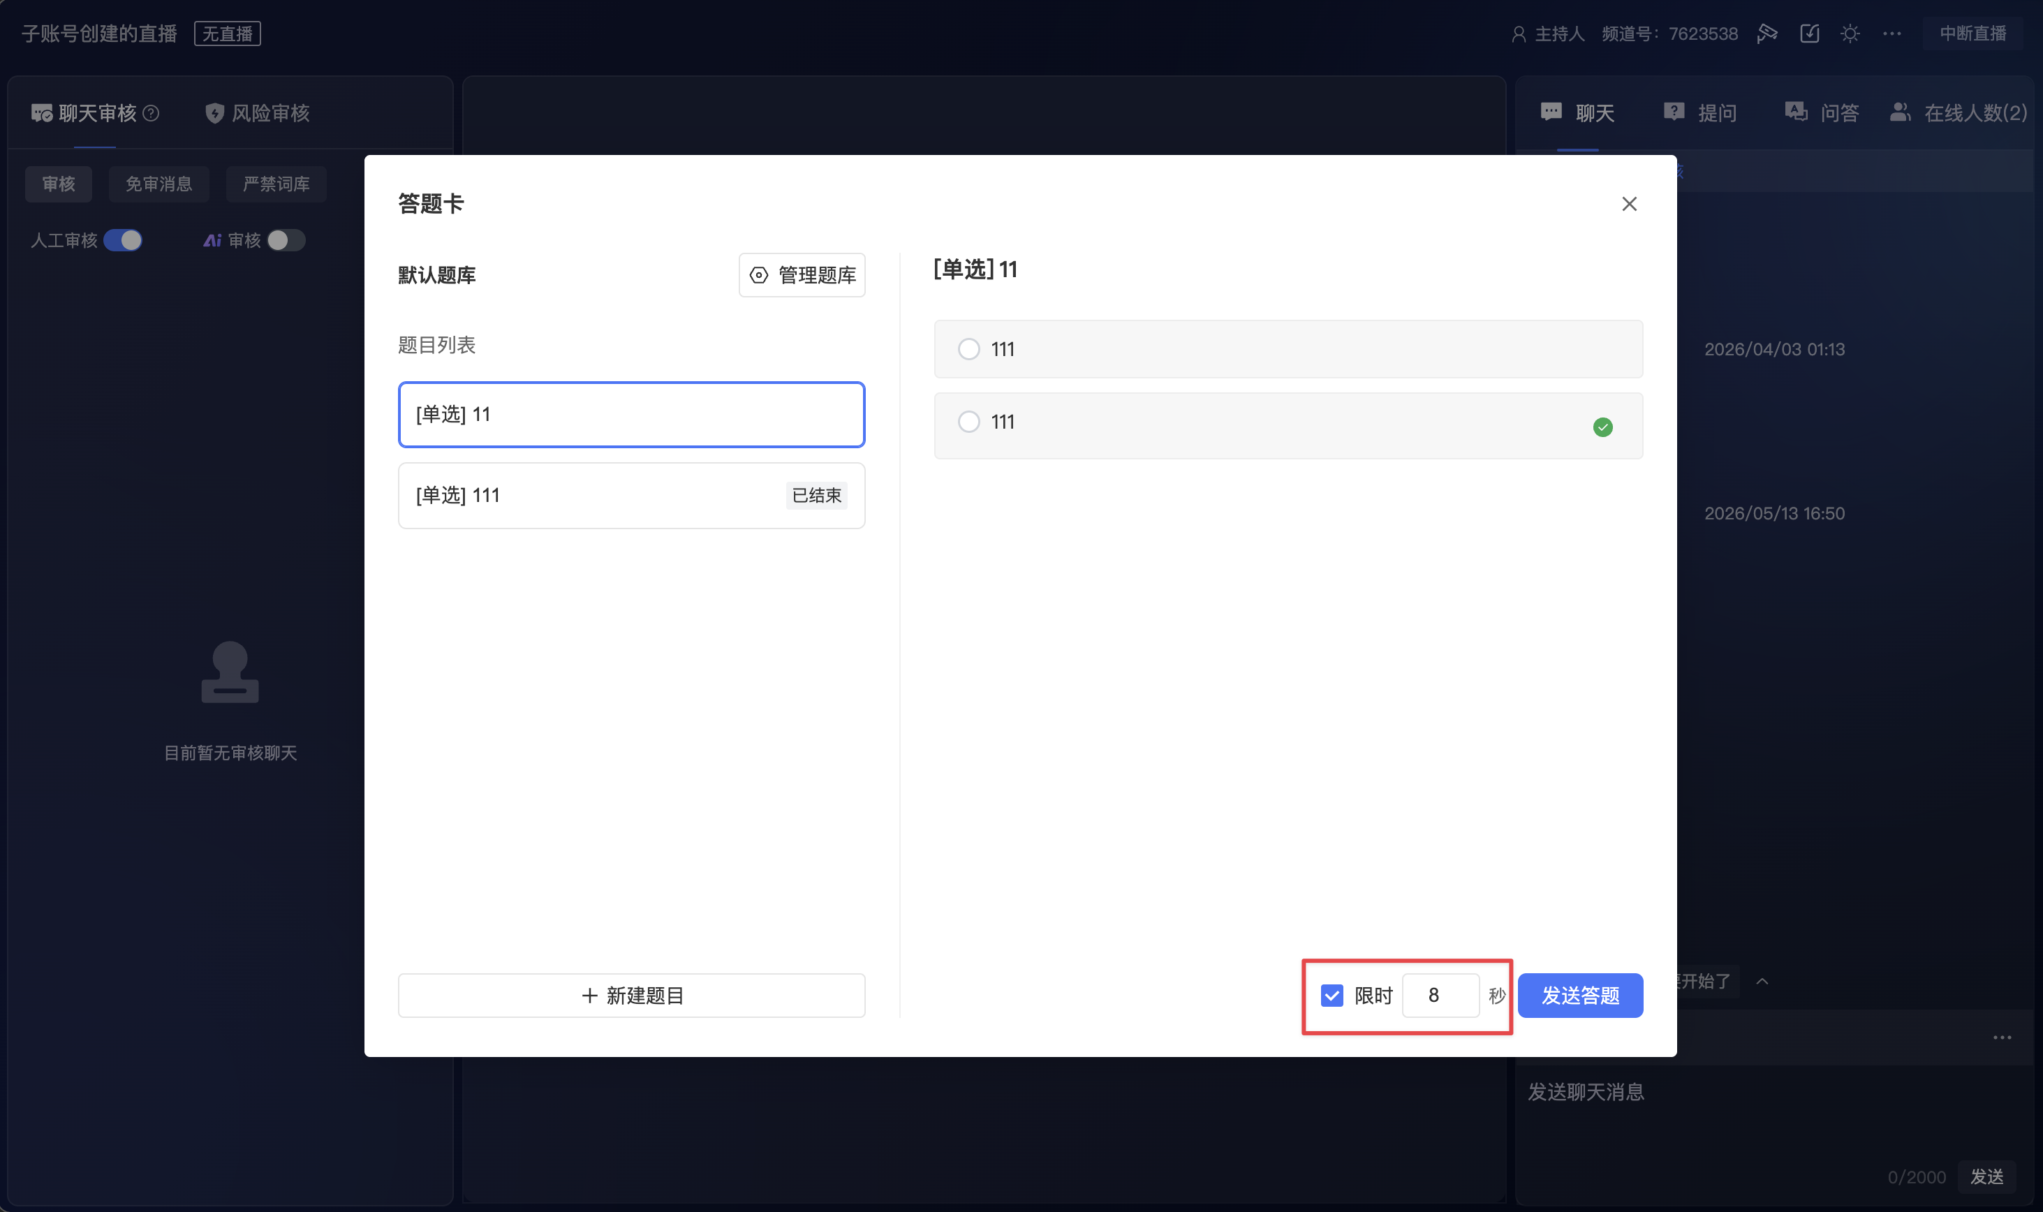Choose first 111 answer radio option
The height and width of the screenshot is (1212, 2043).
coord(968,350)
